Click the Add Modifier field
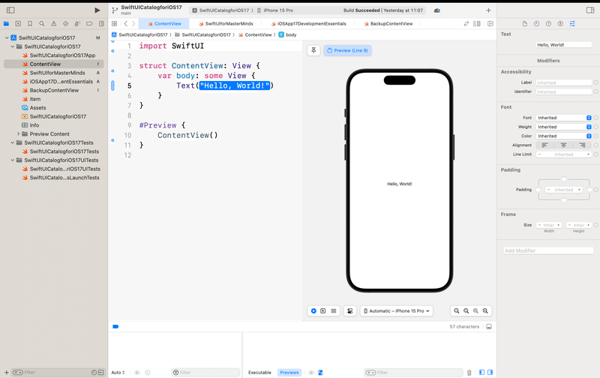Screen dimensions: 600x378 548,251
